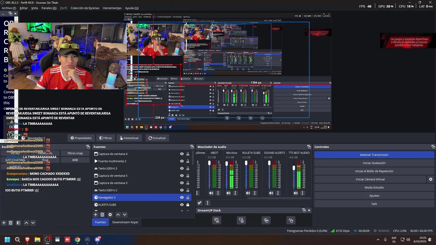
Task: Click fourth StreamUP Dock refresh audio icon
Action: [x=291, y=220]
